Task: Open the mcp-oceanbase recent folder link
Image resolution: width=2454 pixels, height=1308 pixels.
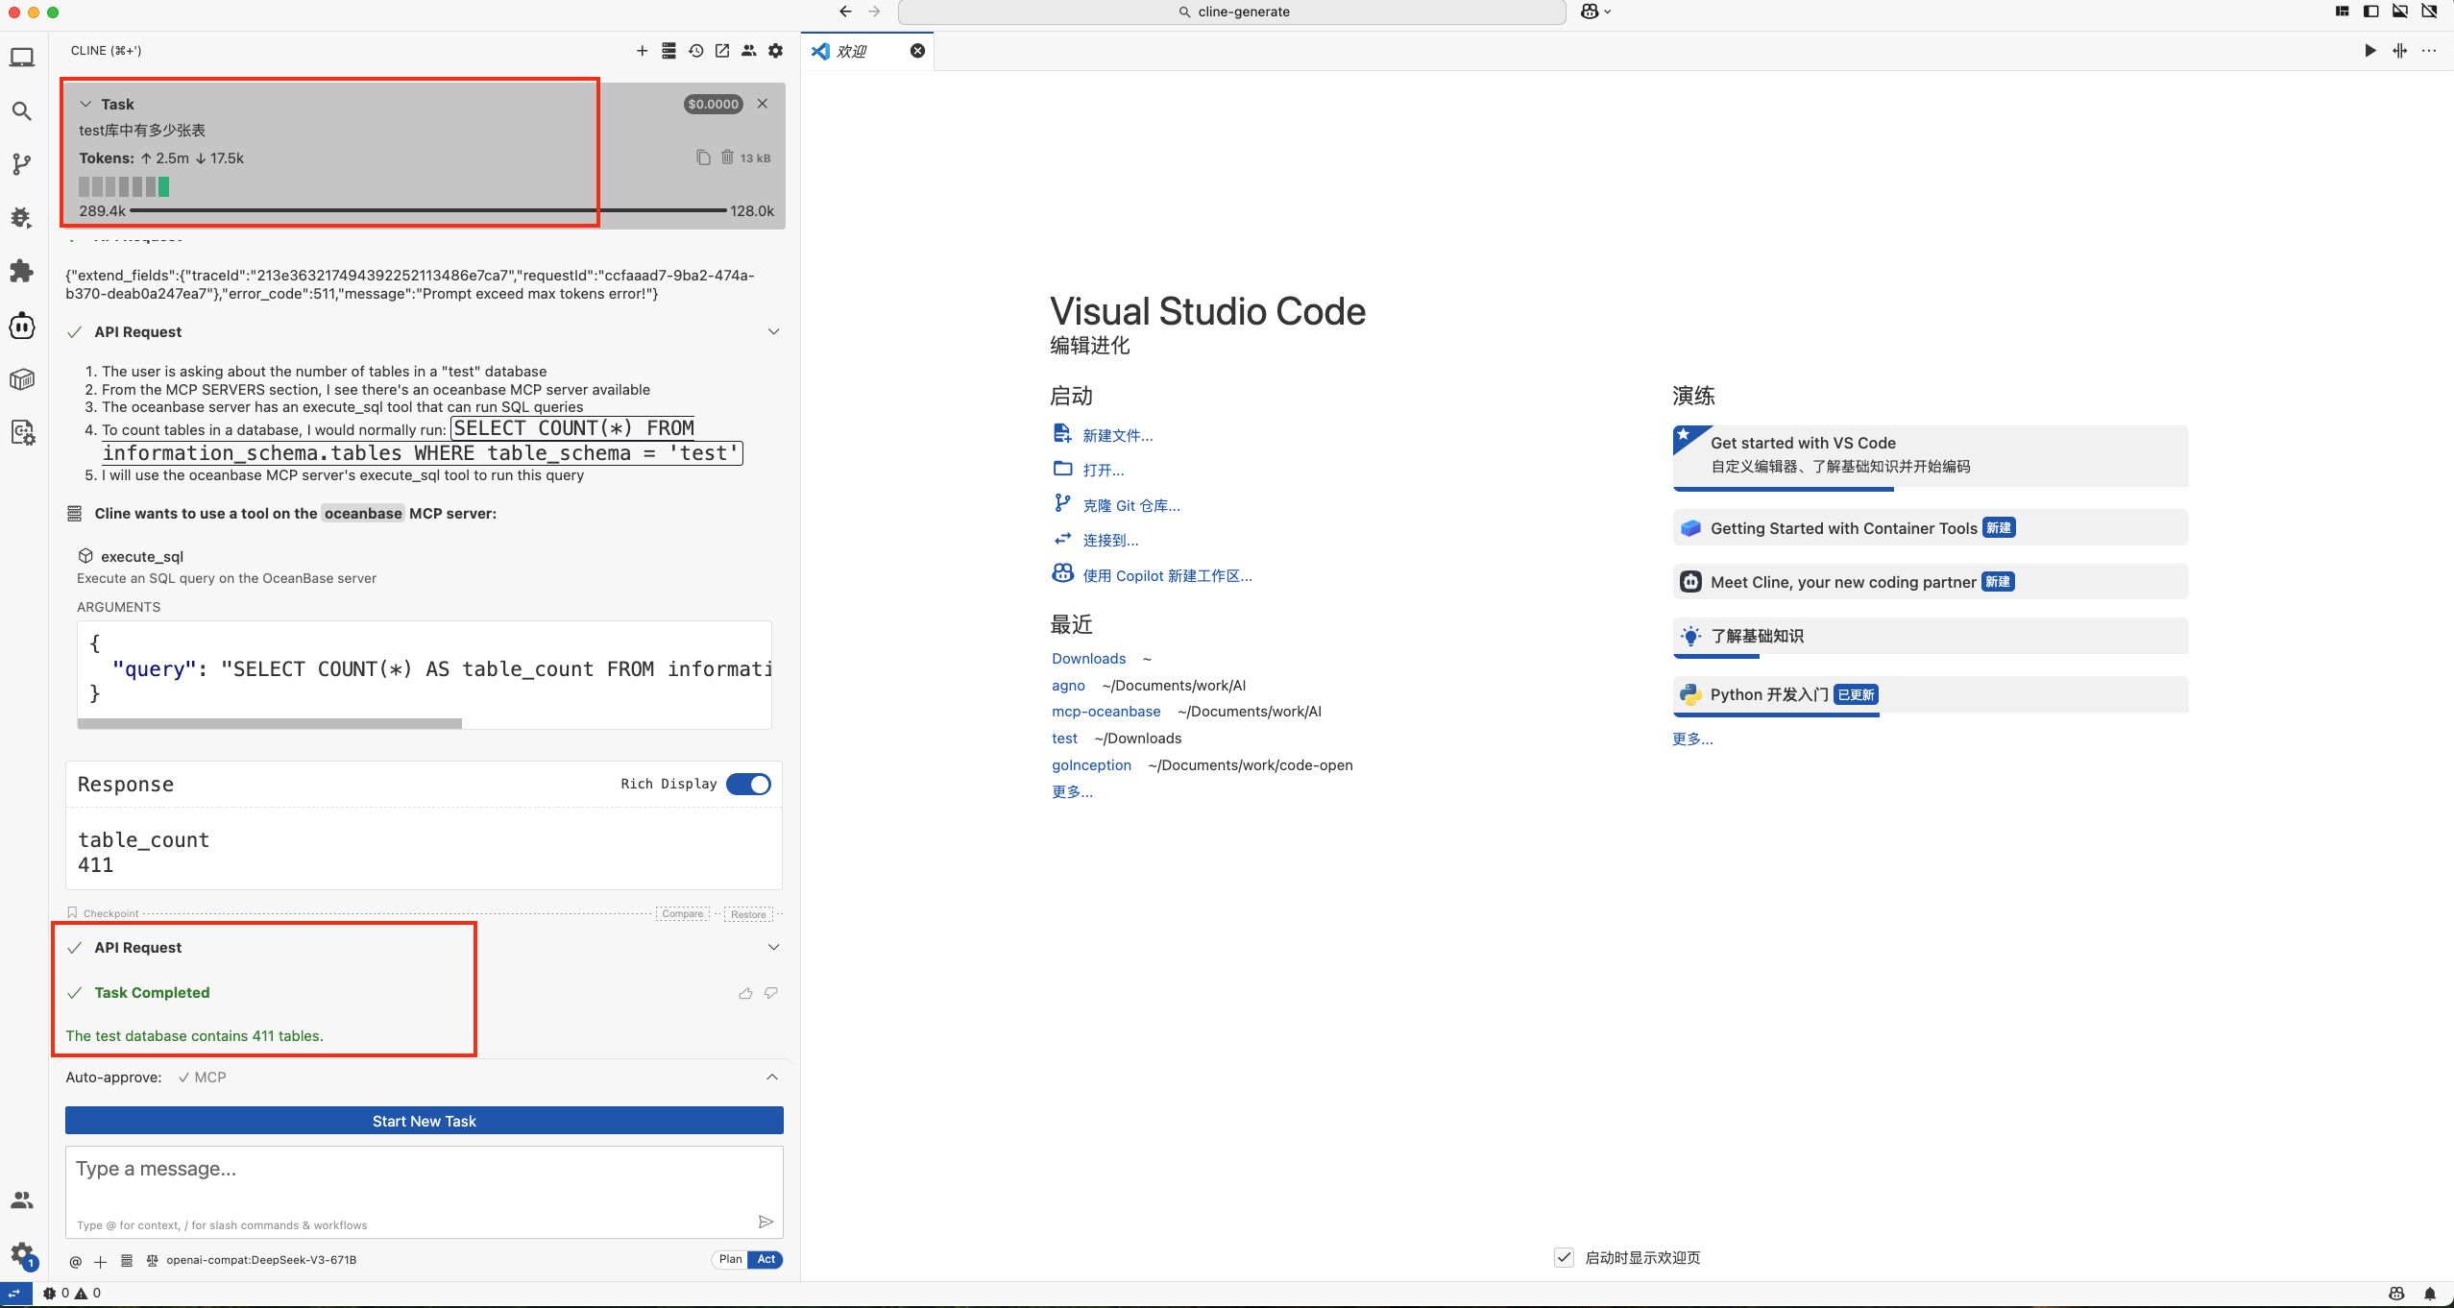Action: [x=1106, y=712]
